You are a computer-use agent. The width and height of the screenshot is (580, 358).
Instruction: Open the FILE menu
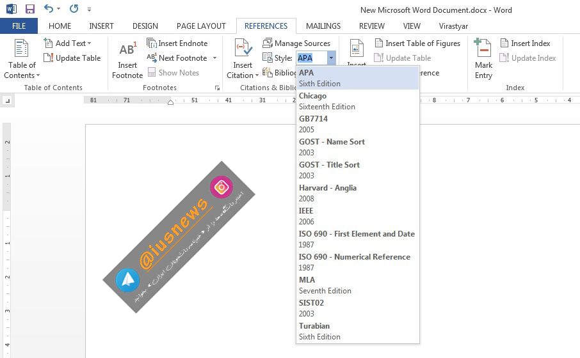19,26
